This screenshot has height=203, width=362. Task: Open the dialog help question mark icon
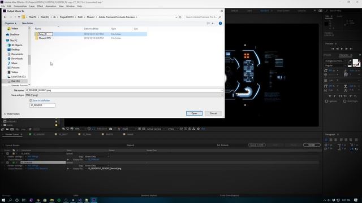(x=220, y=23)
